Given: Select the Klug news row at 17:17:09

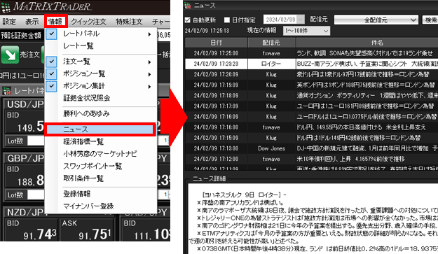Looking at the screenshot, I should pyautogui.click(x=311, y=106).
